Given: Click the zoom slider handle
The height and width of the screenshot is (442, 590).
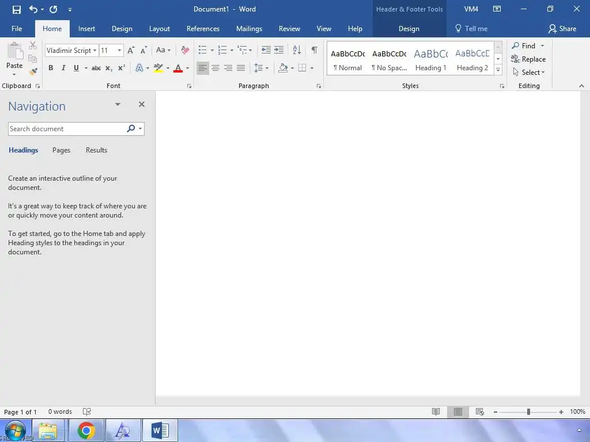Looking at the screenshot, I should point(529,412).
